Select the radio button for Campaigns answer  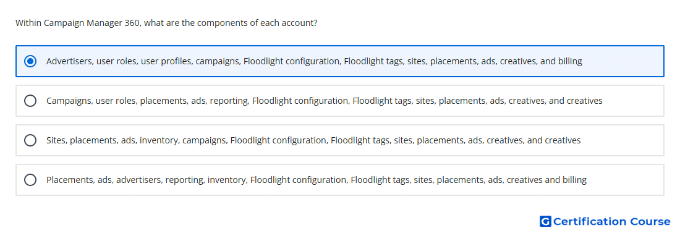pos(30,101)
